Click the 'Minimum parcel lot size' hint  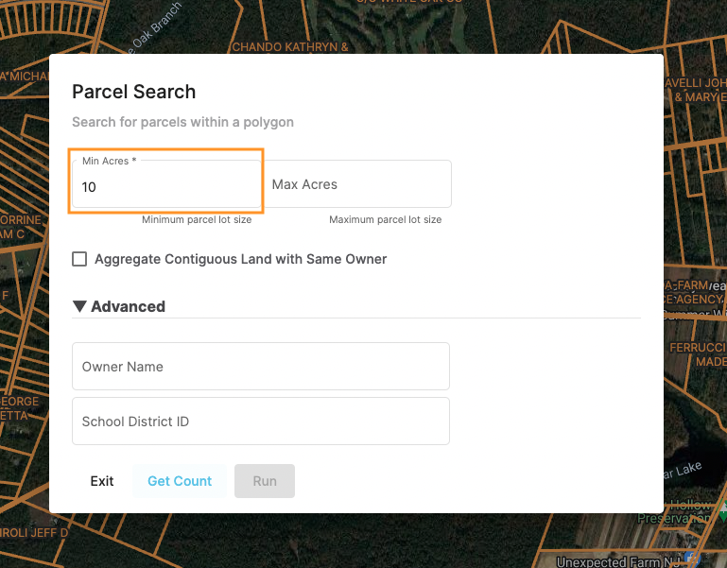point(197,219)
